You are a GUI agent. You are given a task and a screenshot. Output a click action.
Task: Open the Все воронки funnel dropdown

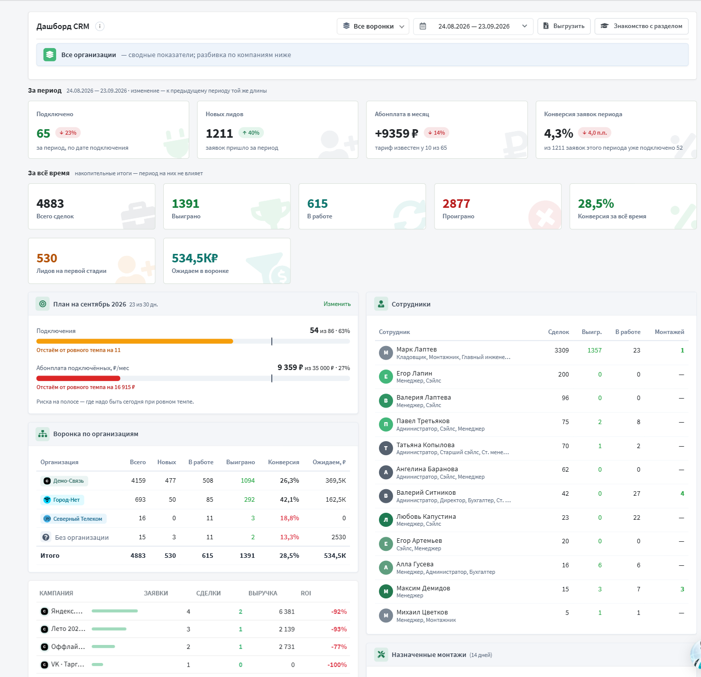(x=373, y=26)
